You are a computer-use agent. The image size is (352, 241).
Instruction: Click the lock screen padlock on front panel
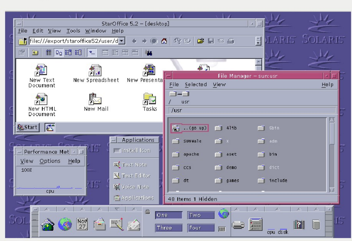[148, 211]
